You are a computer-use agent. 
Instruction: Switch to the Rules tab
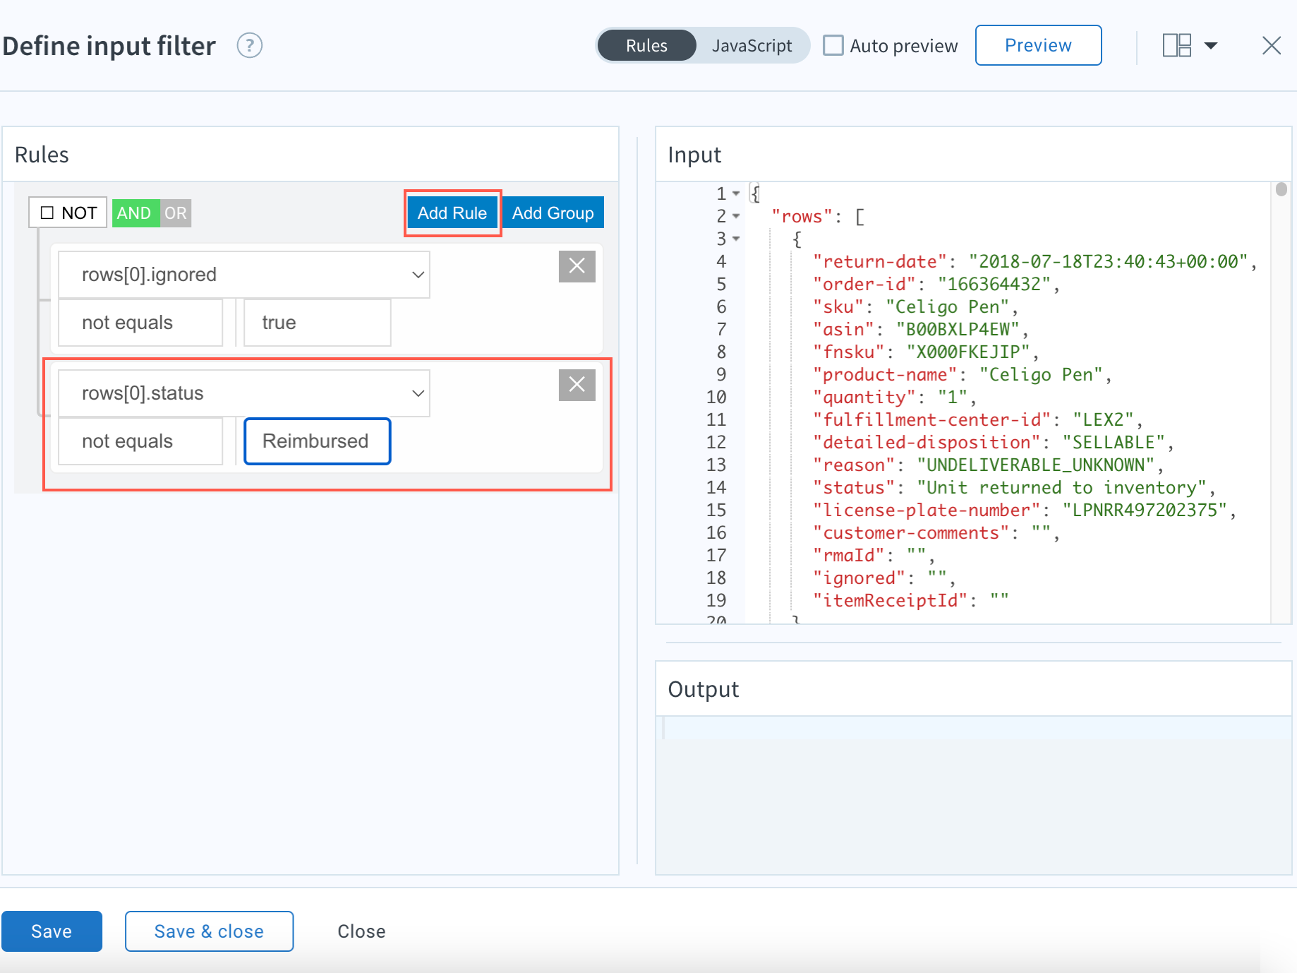pyautogui.click(x=646, y=46)
